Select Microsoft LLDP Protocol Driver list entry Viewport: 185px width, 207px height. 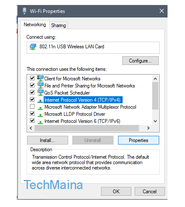[75, 114]
